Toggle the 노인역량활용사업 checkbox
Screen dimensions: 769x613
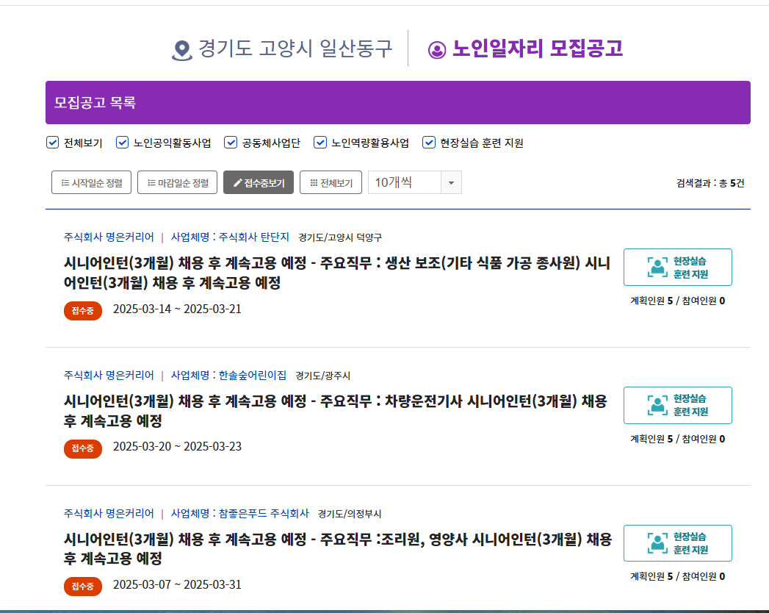click(x=320, y=143)
